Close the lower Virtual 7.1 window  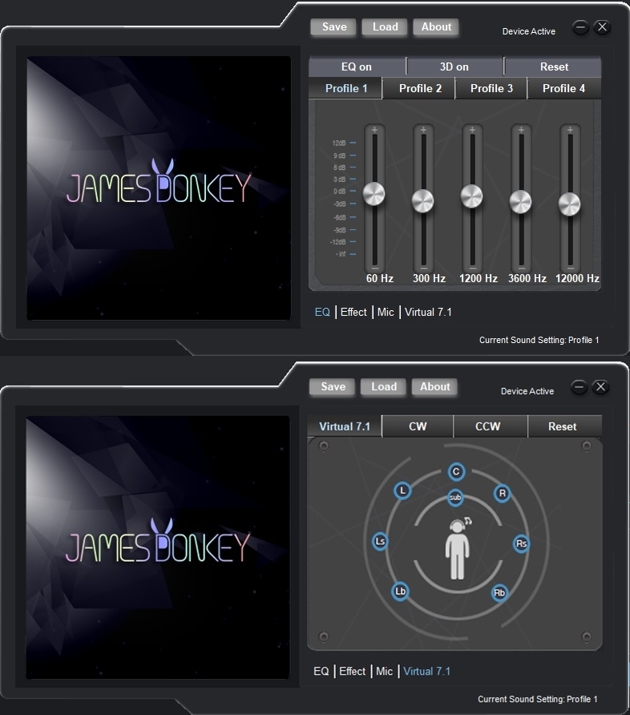click(601, 387)
